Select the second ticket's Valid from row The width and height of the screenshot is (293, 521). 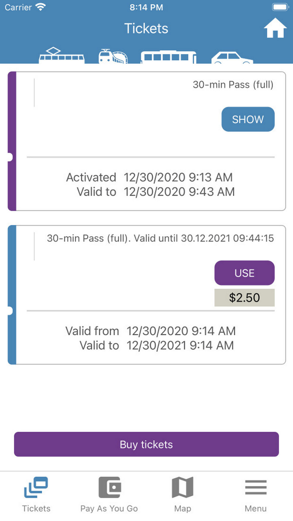[150, 331]
